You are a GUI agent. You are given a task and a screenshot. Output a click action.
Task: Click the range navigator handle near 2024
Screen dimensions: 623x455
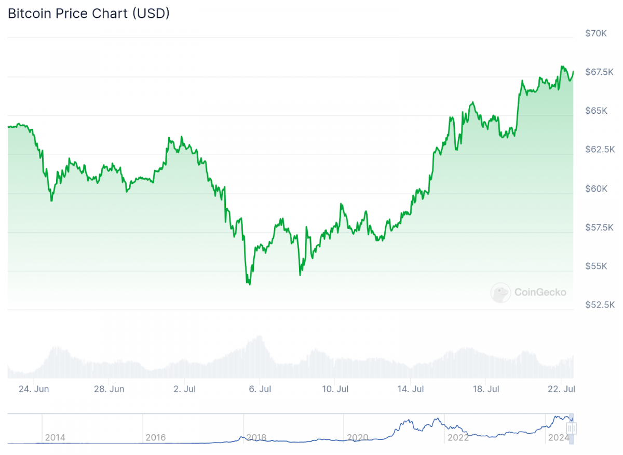[x=572, y=429]
